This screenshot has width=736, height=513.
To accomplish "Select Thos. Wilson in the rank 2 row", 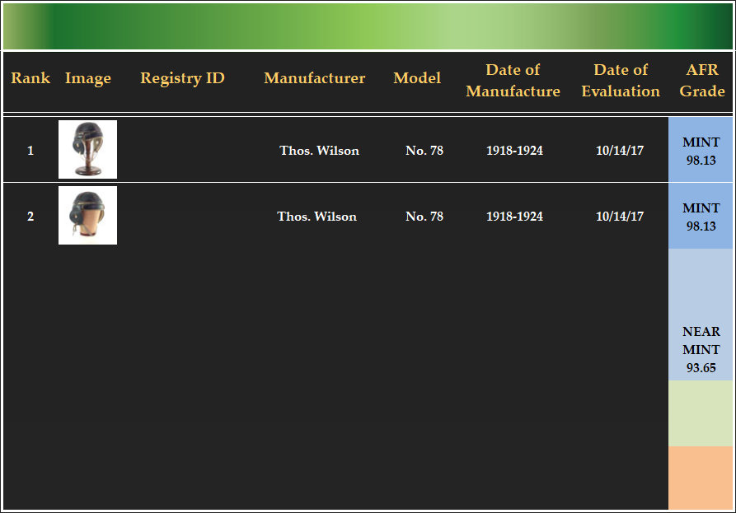I will click(316, 217).
